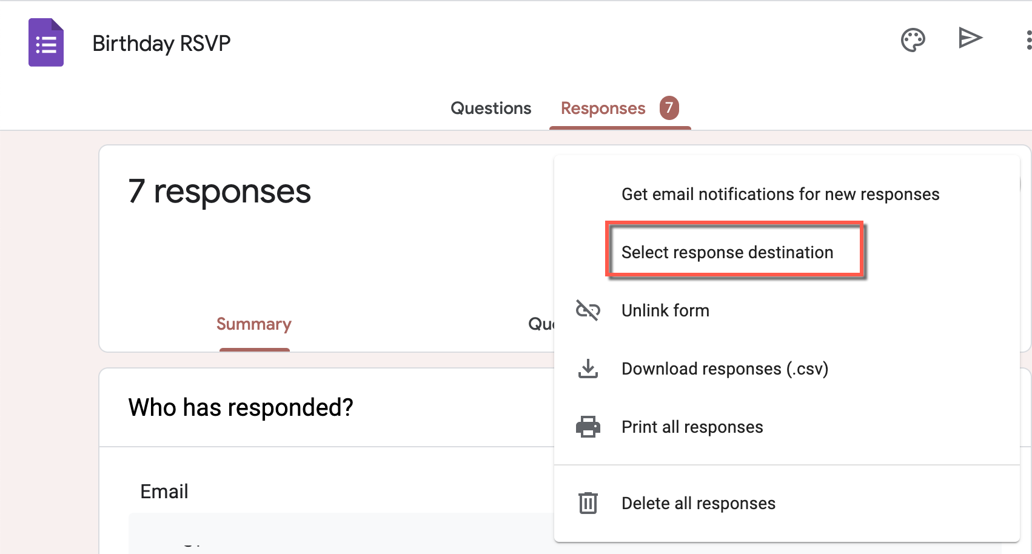Click the red response count badge
This screenshot has width=1032, height=554.
coord(669,108)
